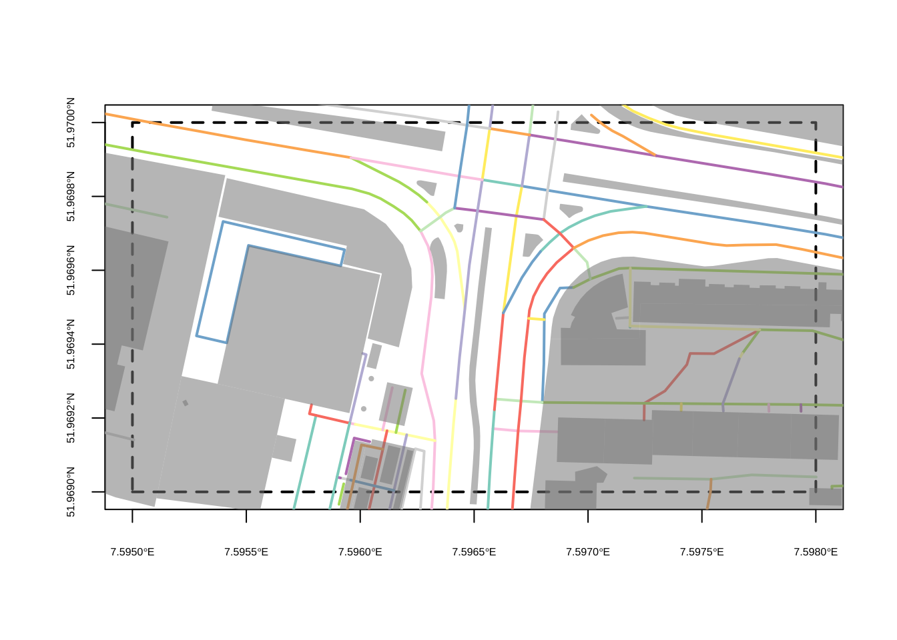Screen dimensions: 897x640
Task: Click the 51.9694°N latitude label
Action: pyautogui.click(x=71, y=344)
